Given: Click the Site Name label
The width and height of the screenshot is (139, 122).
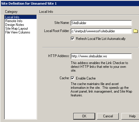Looking at the screenshot, I should point(62,23).
